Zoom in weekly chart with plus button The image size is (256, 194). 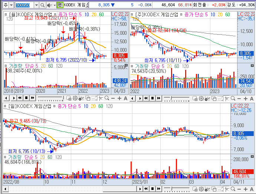(x=246, y=99)
